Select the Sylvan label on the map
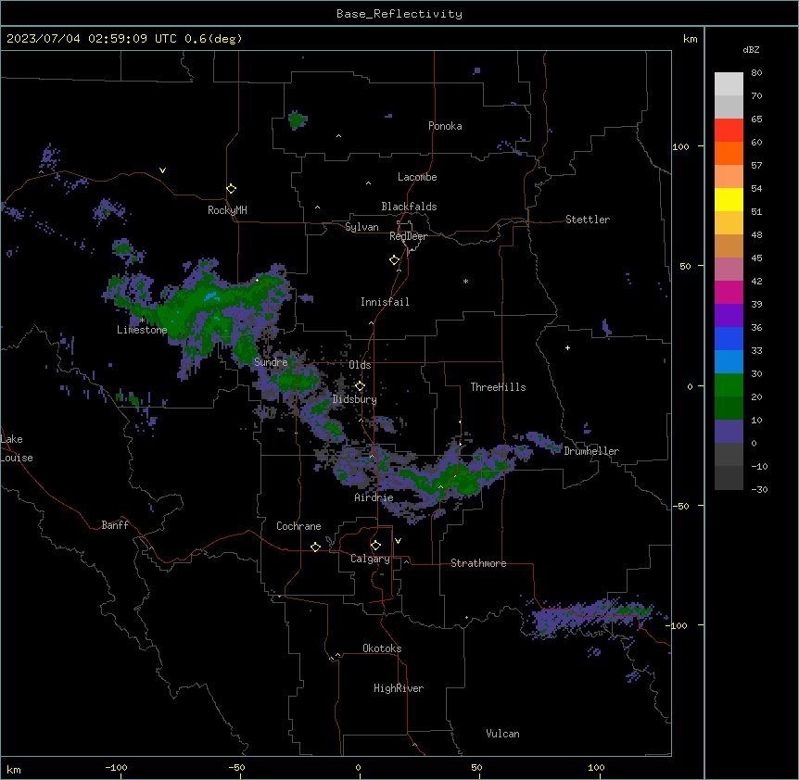799x780 pixels. (x=361, y=227)
